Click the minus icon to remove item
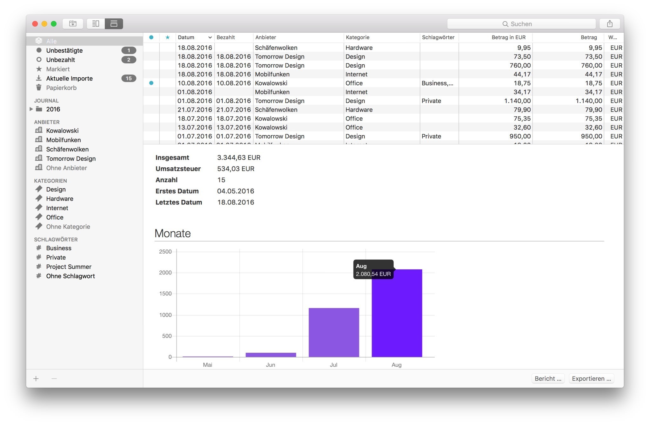 54,378
